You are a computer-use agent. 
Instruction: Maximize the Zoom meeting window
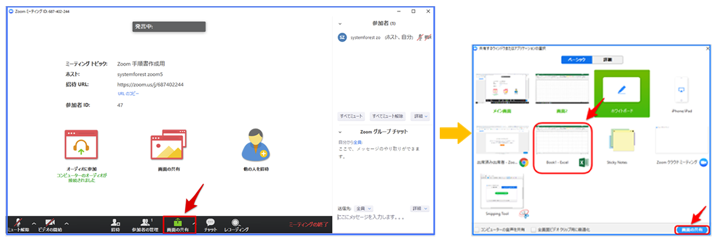413,11
